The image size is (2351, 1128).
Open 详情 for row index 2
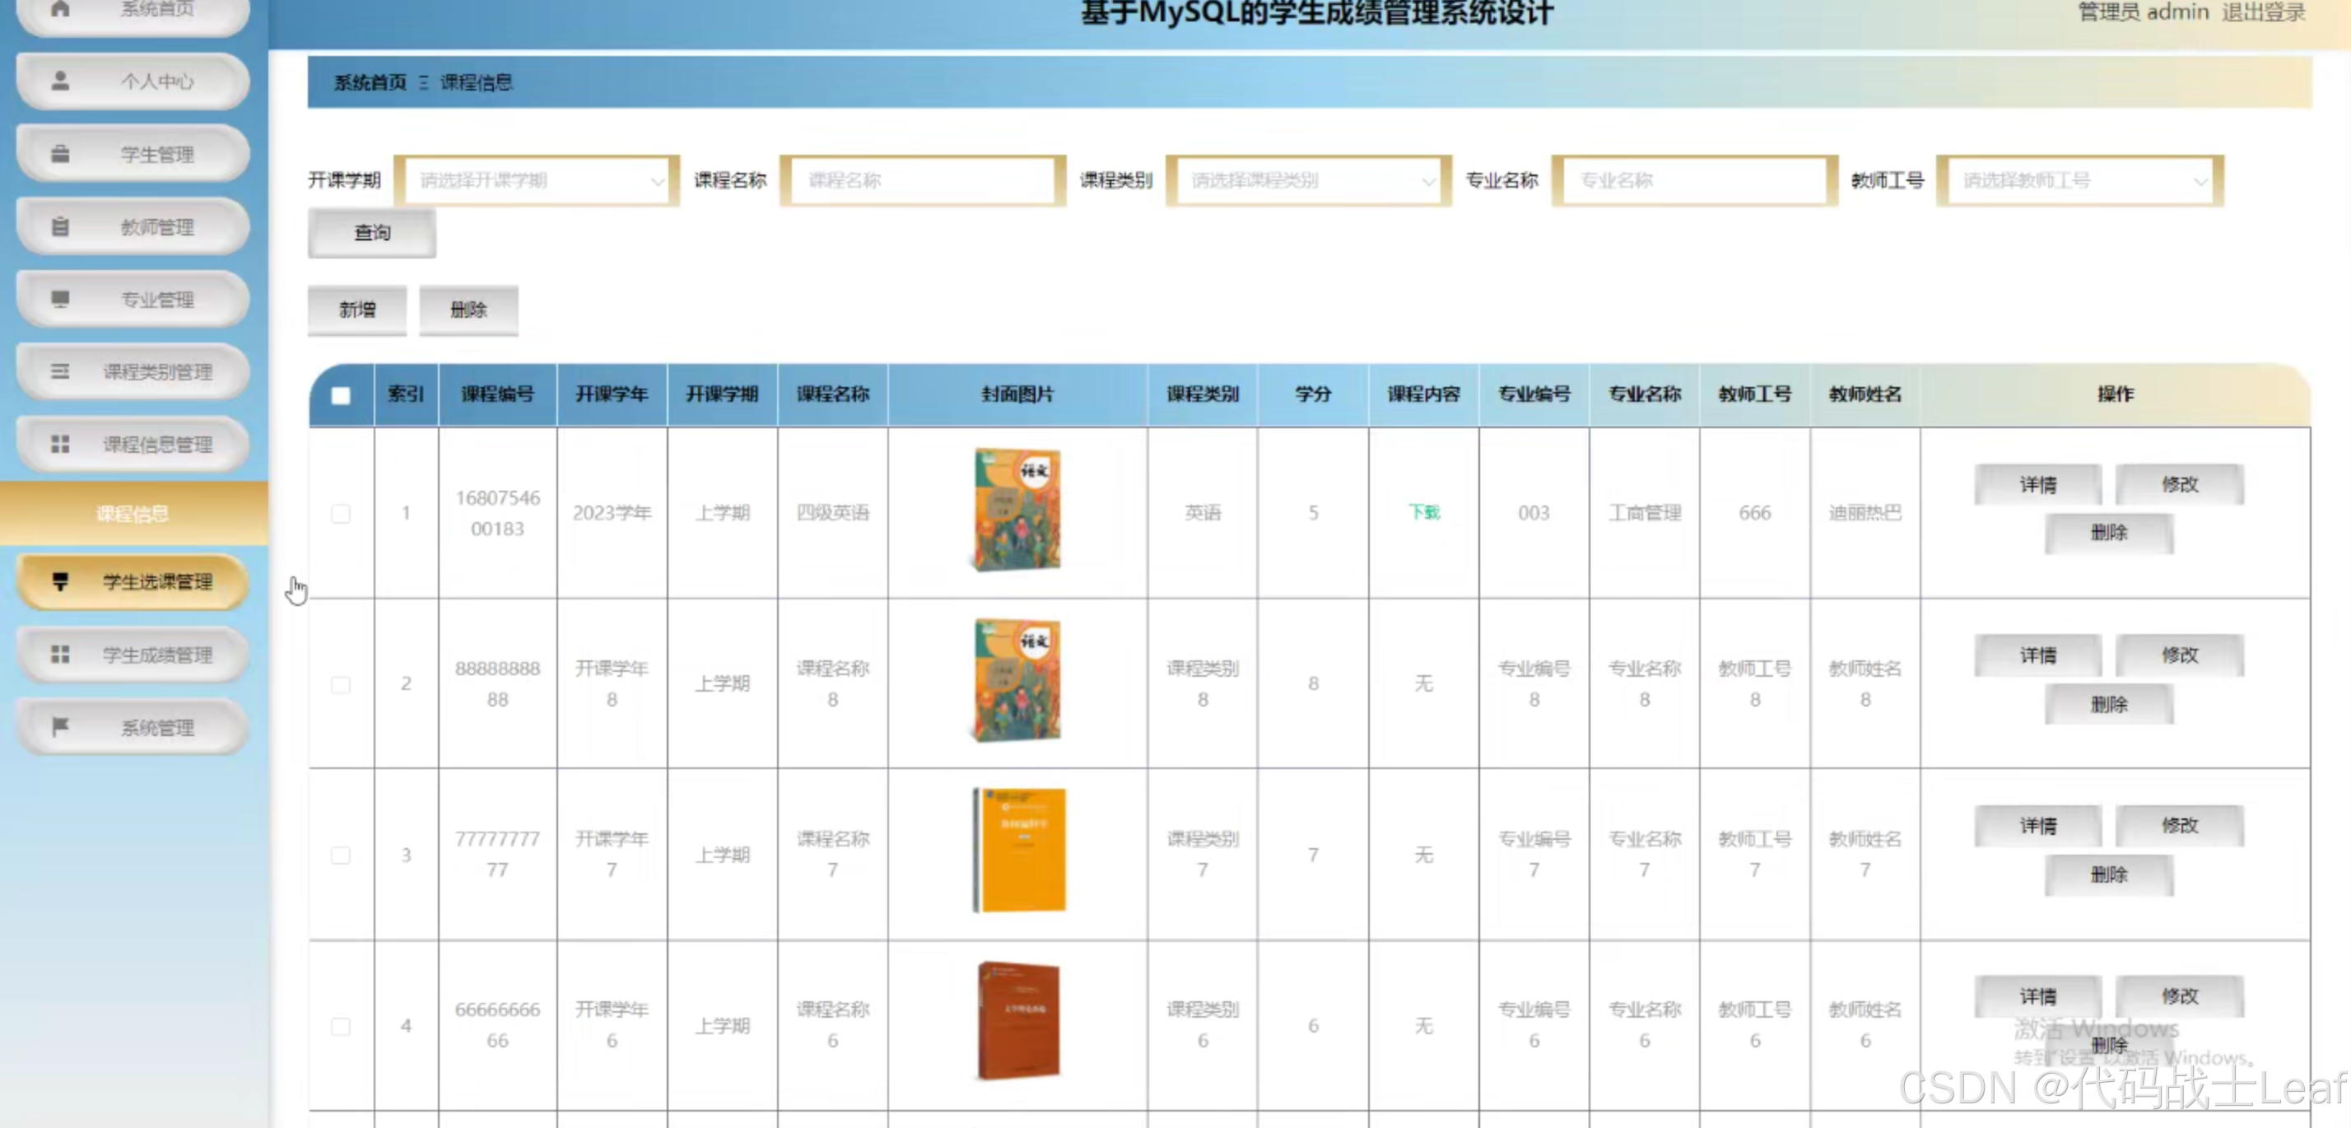[2037, 655]
